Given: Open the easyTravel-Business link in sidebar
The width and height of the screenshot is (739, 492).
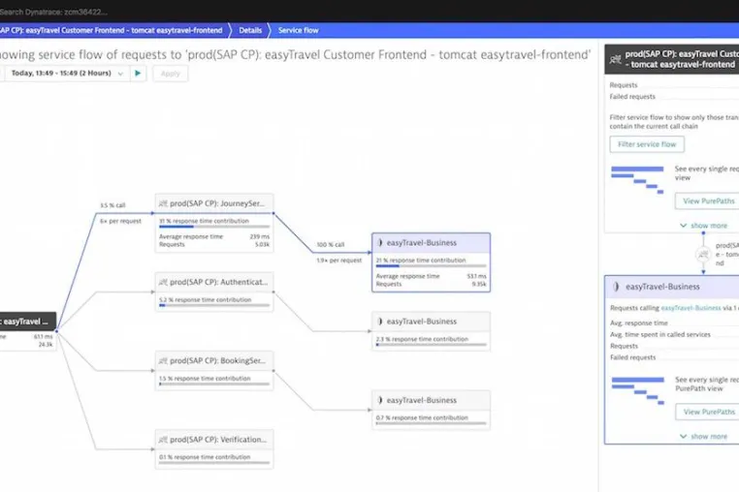Looking at the screenshot, I should click(691, 308).
